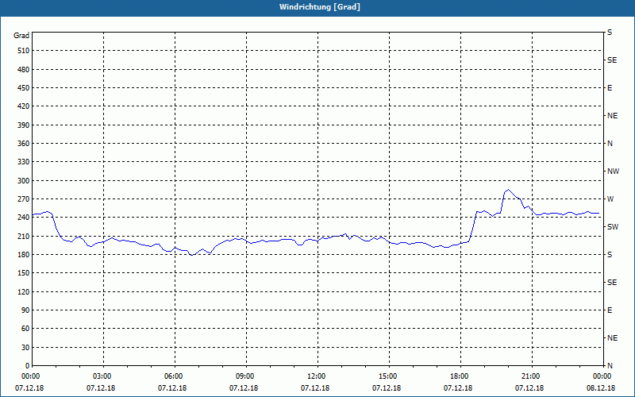Select the 07.12.18 date under the first 00:00
This screenshot has height=397, width=635.
point(29,388)
